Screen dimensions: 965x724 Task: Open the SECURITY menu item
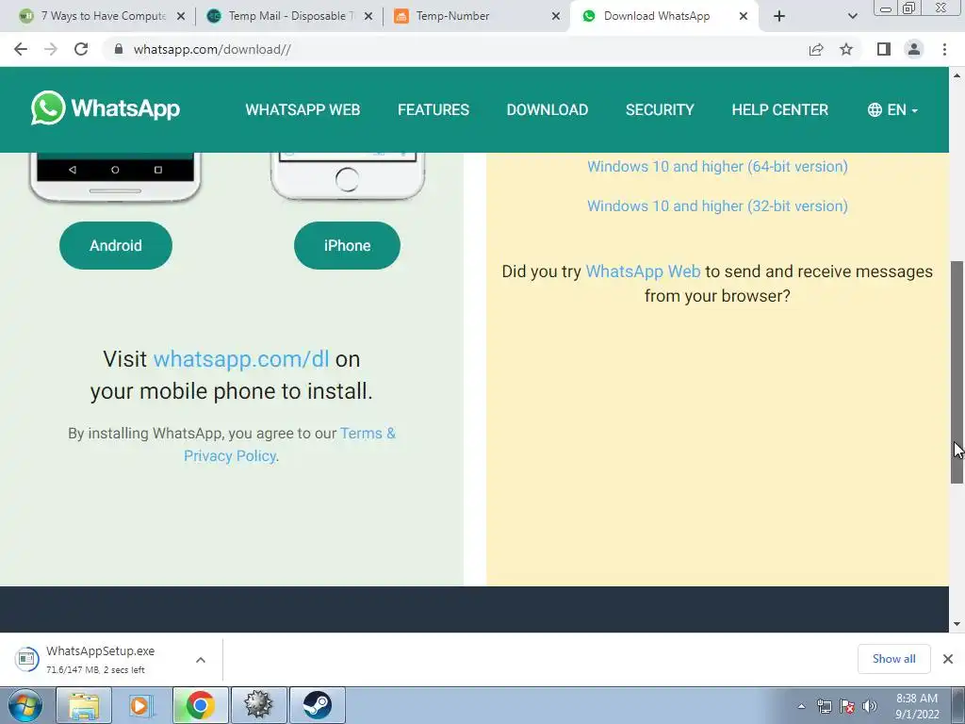pos(660,109)
